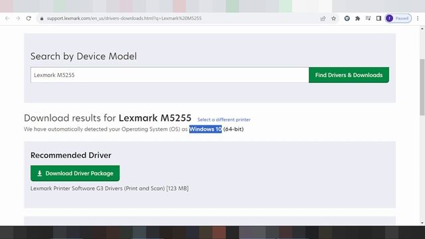Viewport: 425px width, 239px height.
Task: Select the address bar URL
Action: pyautogui.click(x=124, y=19)
